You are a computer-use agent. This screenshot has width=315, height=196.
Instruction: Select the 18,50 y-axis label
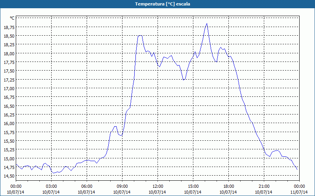(x=9, y=36)
